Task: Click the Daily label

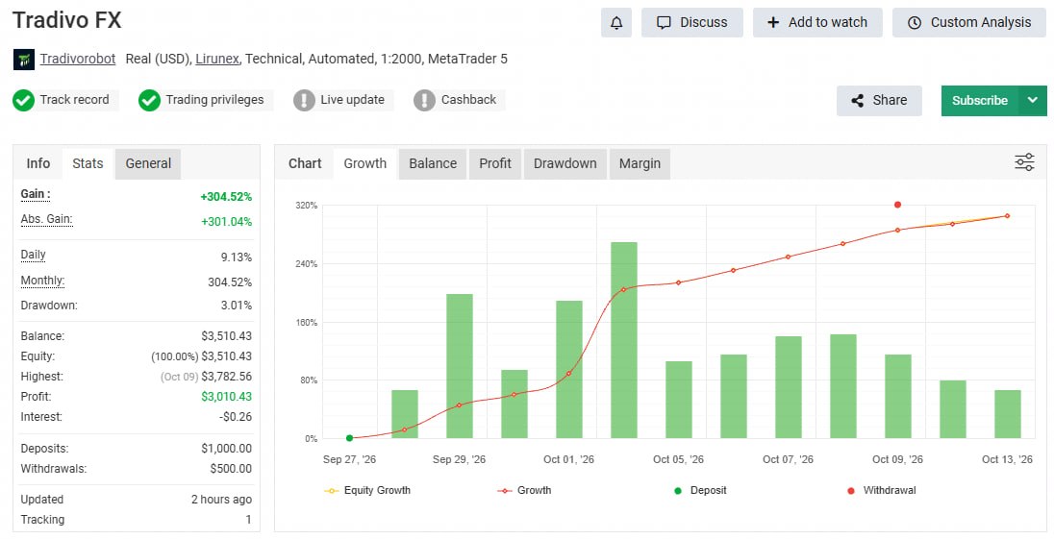Action: [34, 255]
